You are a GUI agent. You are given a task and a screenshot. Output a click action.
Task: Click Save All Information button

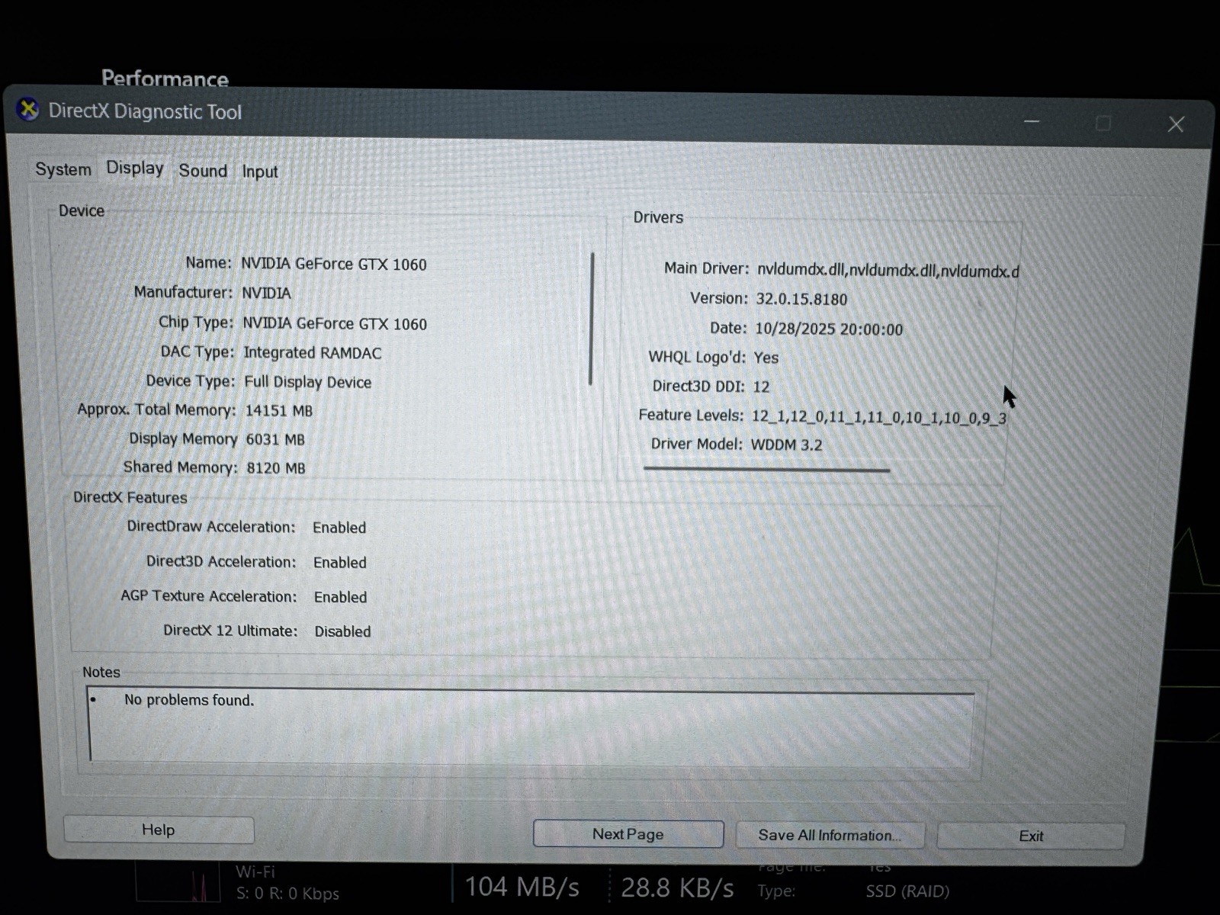point(830,836)
